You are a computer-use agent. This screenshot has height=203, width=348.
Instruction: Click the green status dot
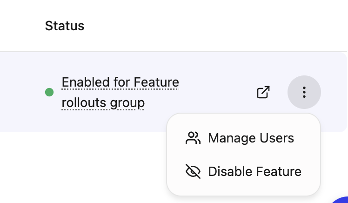(x=49, y=92)
